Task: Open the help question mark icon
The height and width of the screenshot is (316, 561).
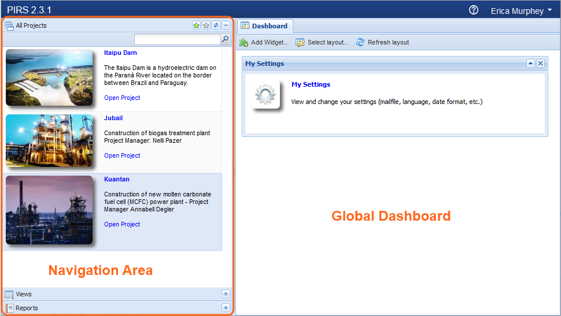Action: (x=473, y=10)
